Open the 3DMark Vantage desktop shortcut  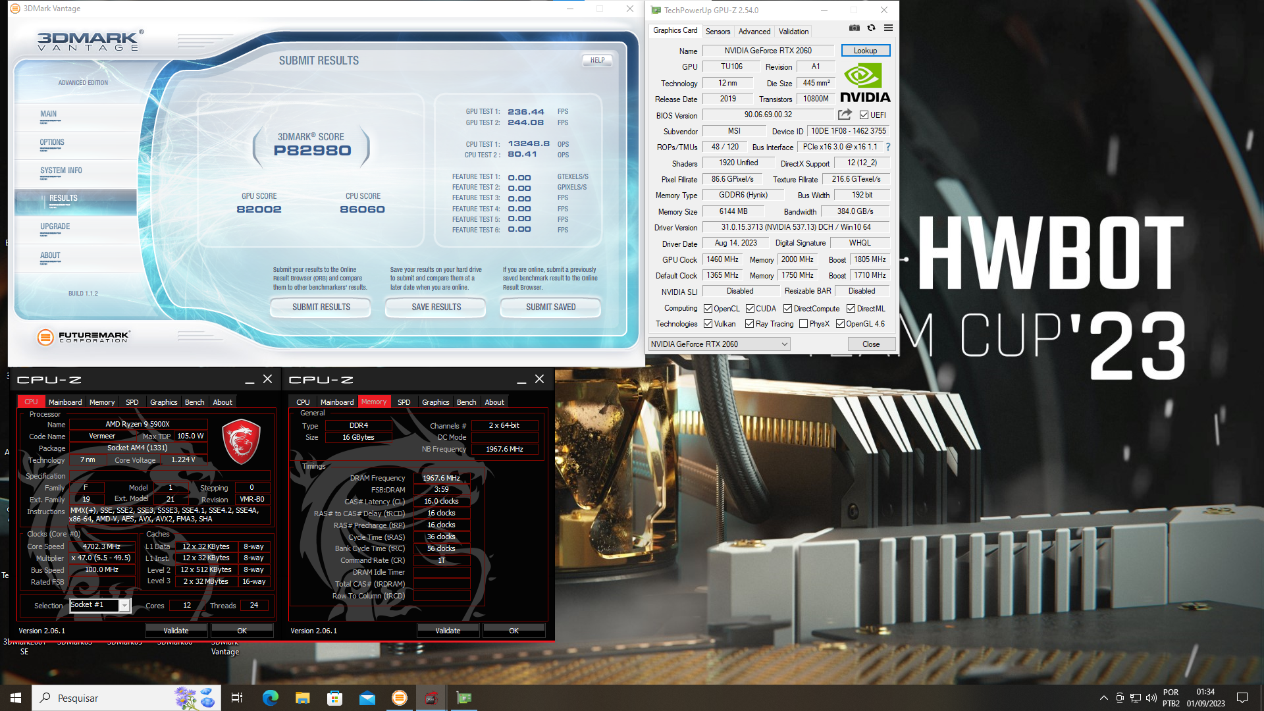point(224,648)
